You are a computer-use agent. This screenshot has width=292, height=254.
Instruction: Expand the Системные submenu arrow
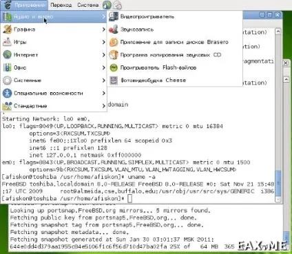coord(103,81)
